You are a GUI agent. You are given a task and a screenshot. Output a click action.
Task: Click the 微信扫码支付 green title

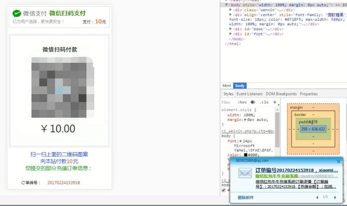pyautogui.click(x=67, y=13)
